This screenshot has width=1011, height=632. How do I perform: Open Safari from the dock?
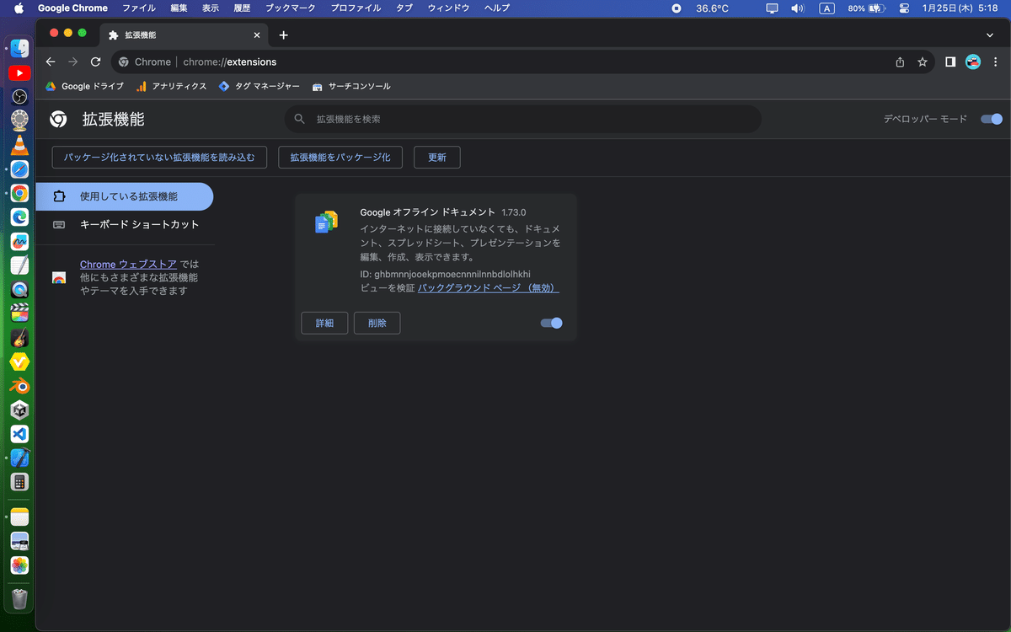pyautogui.click(x=20, y=169)
